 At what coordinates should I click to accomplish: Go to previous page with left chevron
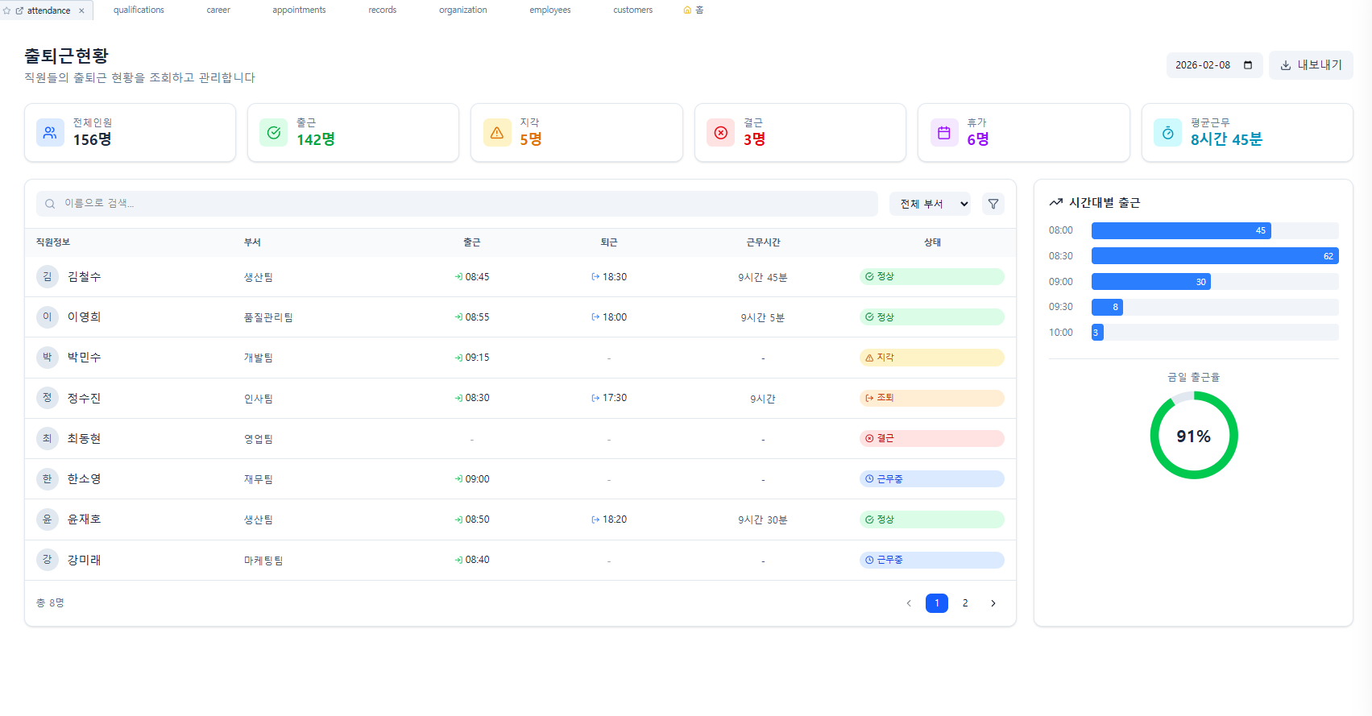(x=909, y=603)
